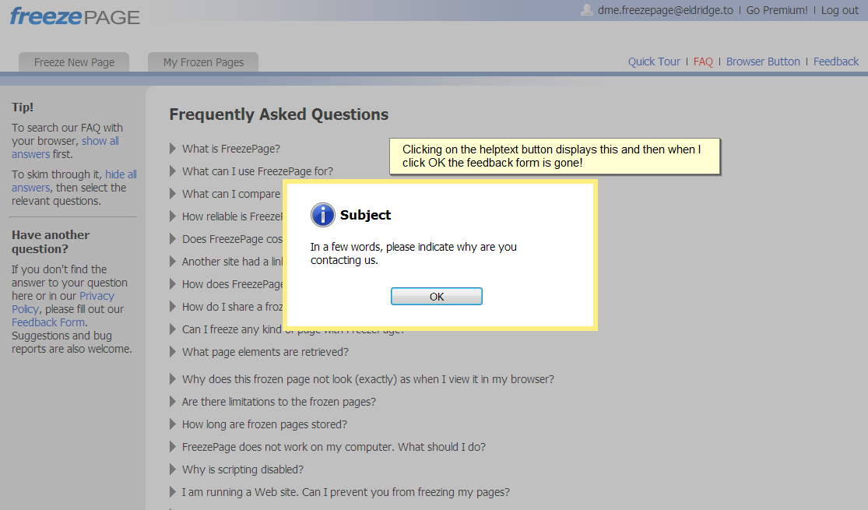Click the Frequently Asked Questions heading
Image resolution: width=868 pixels, height=510 pixels.
pos(279,114)
